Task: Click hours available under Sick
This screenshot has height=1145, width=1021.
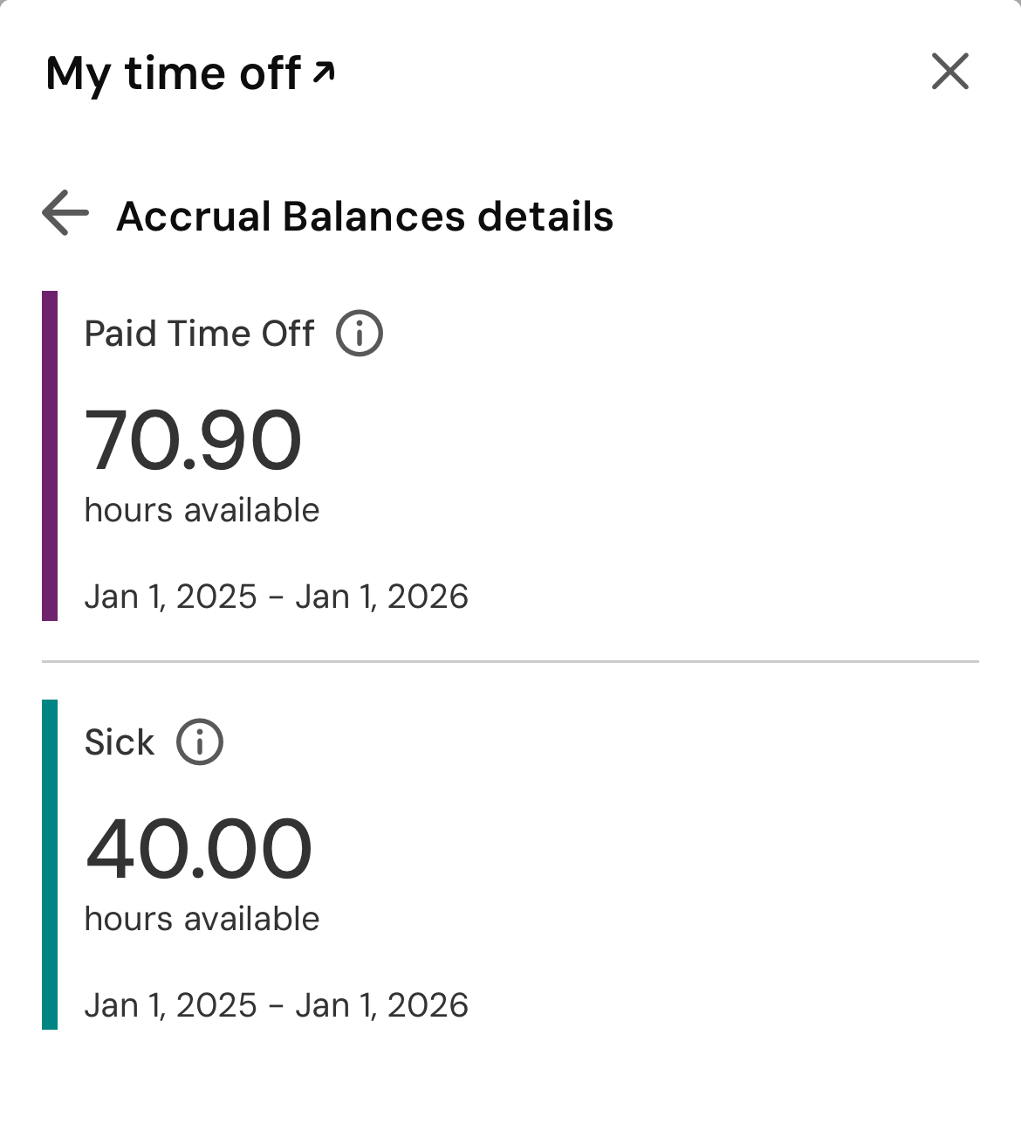Action: click(x=202, y=919)
